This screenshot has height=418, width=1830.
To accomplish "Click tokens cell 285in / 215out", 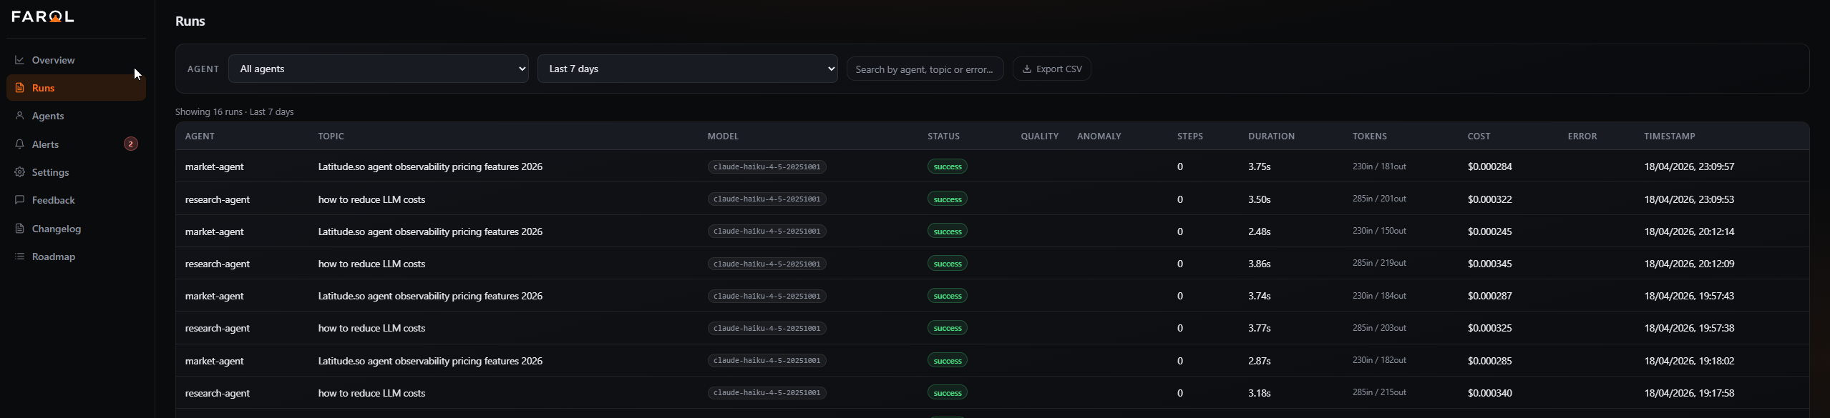I will pyautogui.click(x=1379, y=392).
